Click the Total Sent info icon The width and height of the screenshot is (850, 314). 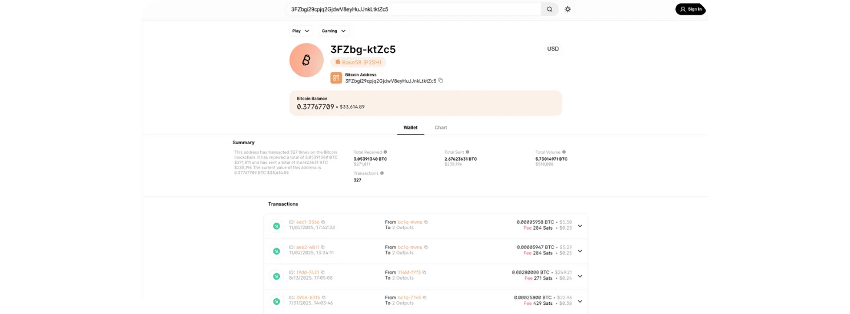point(468,152)
